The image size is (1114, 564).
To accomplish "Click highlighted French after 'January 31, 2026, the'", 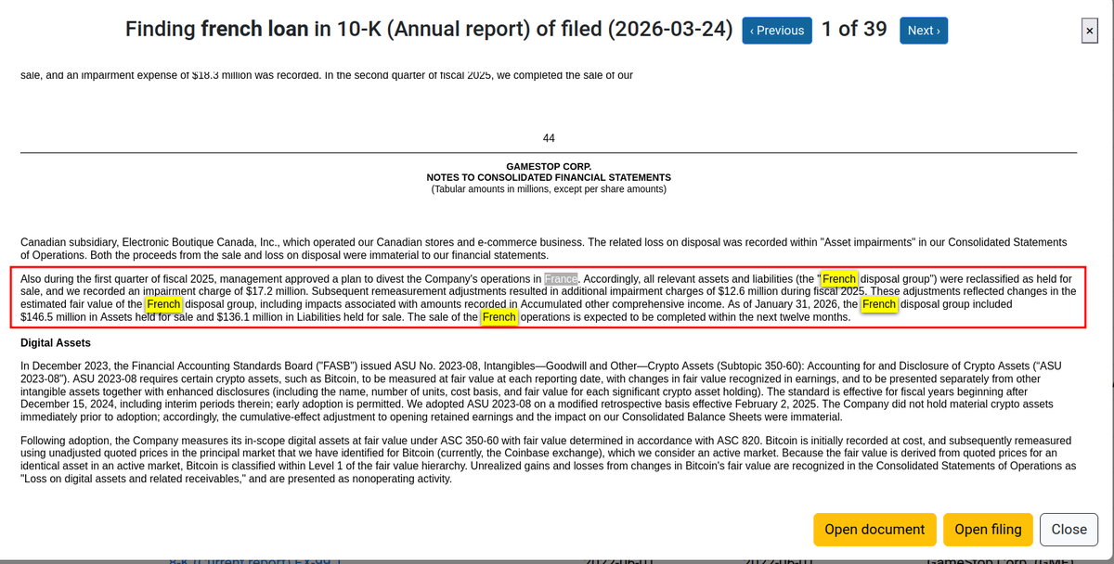I will [879, 304].
